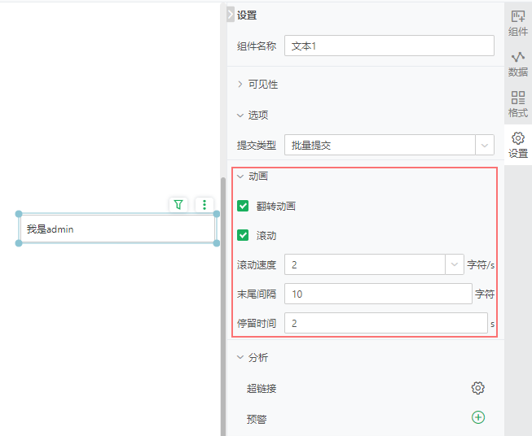Open the 滚动速度 dropdown arrow
This screenshot has width=532, height=436.
pyautogui.click(x=455, y=264)
